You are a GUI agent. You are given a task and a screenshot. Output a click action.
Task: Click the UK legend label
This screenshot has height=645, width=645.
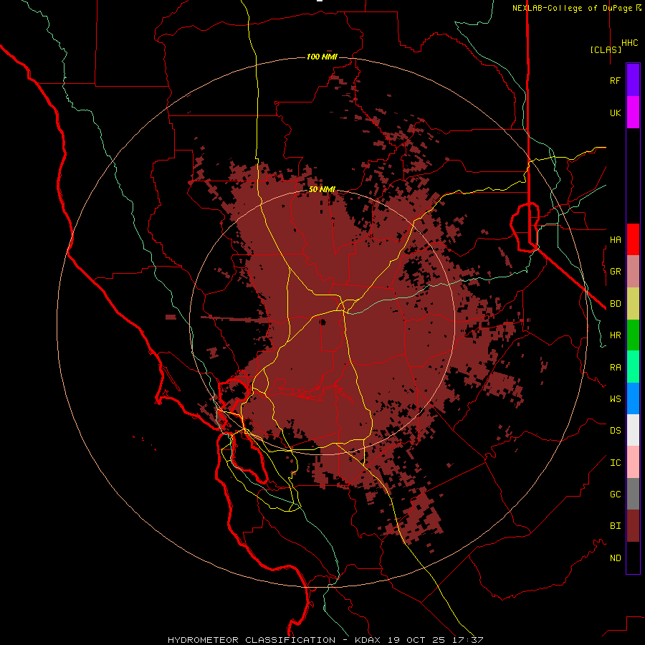tap(615, 113)
